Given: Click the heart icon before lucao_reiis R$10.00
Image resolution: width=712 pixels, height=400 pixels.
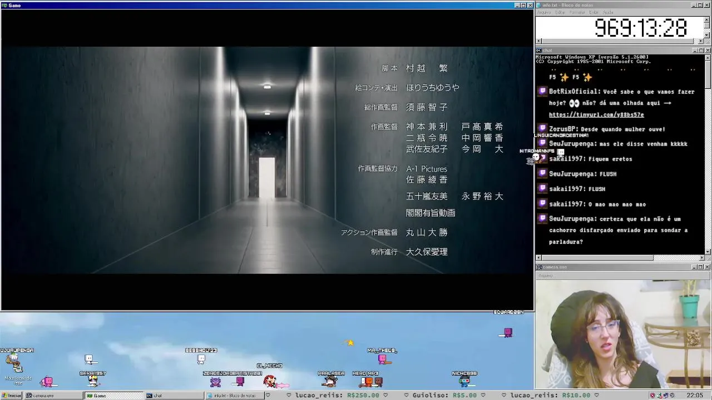Looking at the screenshot, I should [x=503, y=396].
